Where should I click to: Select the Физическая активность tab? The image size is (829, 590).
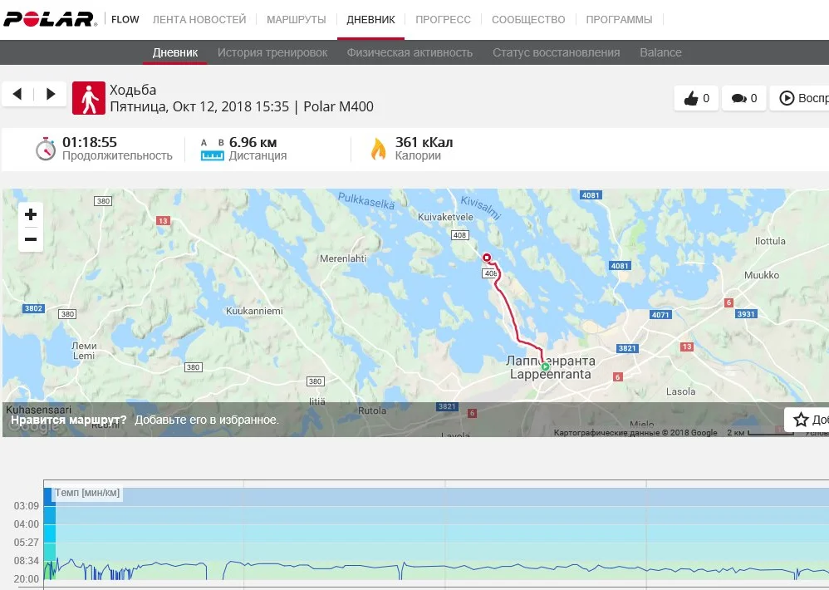pyautogui.click(x=410, y=52)
